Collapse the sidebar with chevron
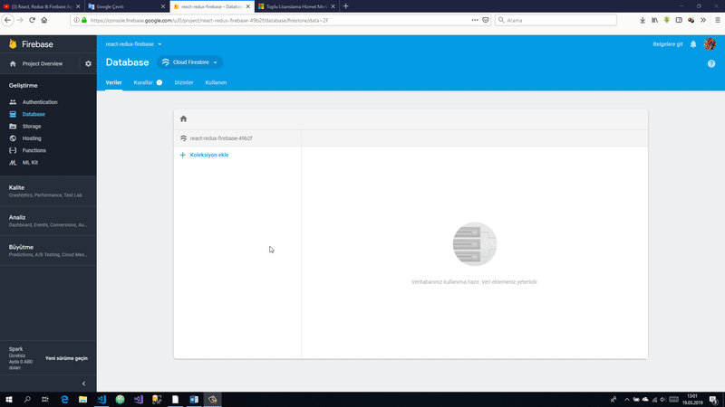The height and width of the screenshot is (407, 725). point(83,383)
